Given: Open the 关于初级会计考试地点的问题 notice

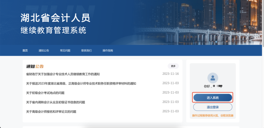Looking at the screenshot, I should [x=45, y=93].
